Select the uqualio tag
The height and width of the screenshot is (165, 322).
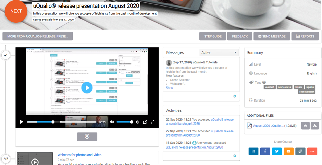click(x=310, y=87)
